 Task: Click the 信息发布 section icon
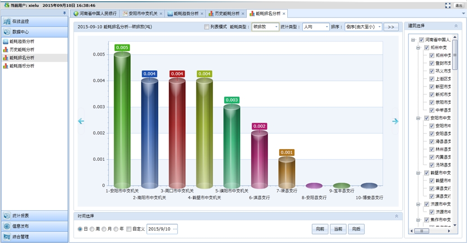pyautogui.click(x=7, y=226)
